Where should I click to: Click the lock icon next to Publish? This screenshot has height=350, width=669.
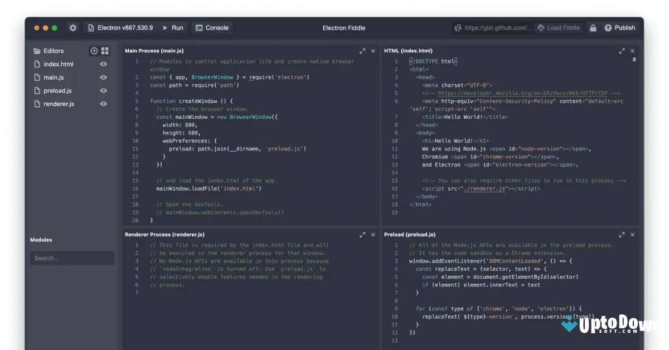click(593, 27)
